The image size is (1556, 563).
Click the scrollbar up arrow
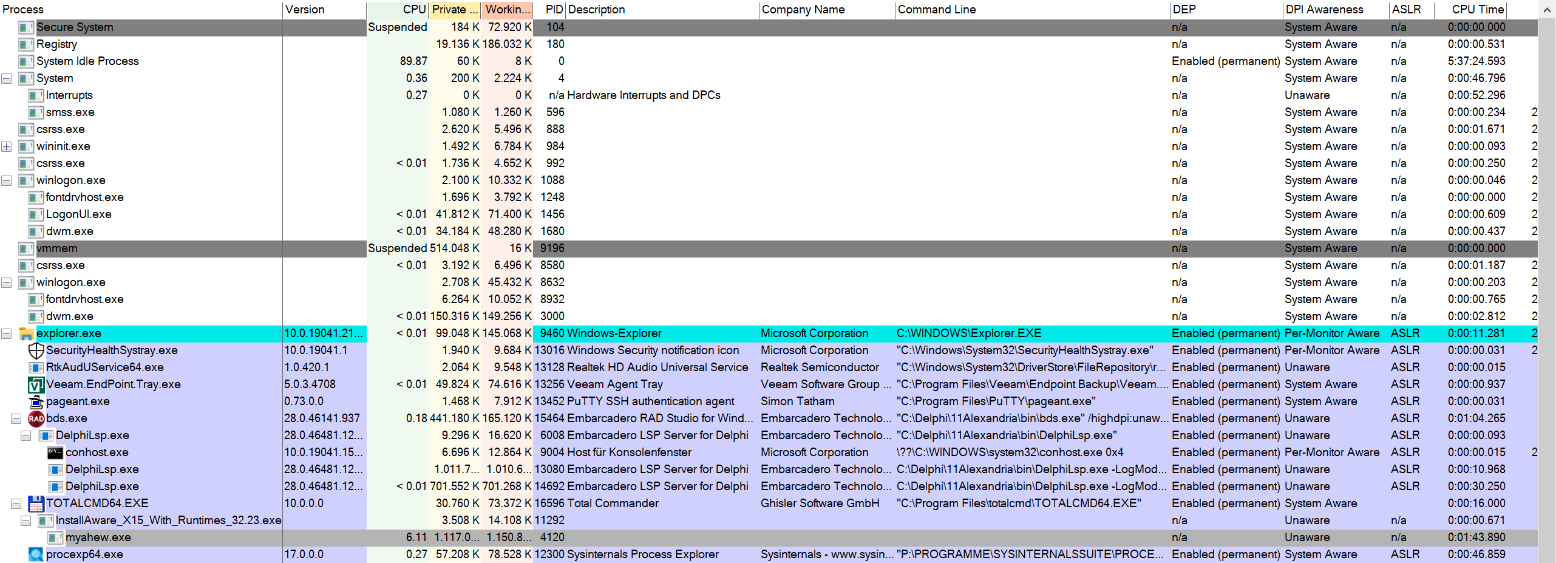click(1548, 9)
